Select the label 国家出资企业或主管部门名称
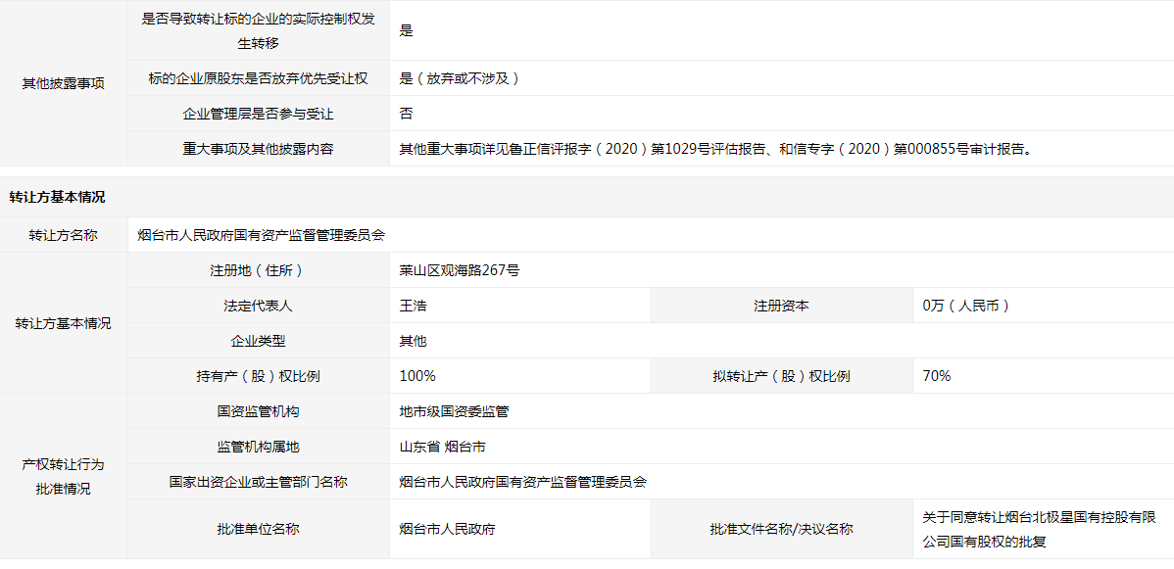Screen dimensions: 1174x569 259,482
